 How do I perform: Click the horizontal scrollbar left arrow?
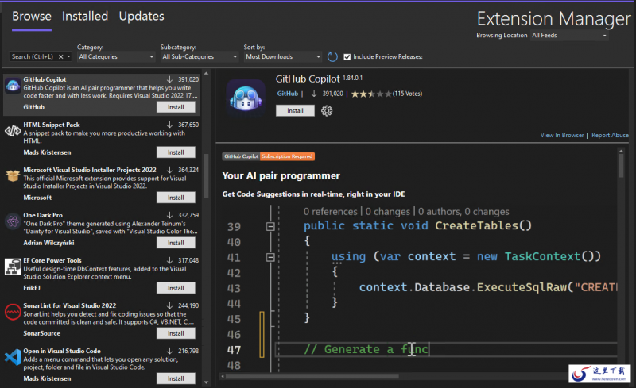(x=223, y=376)
